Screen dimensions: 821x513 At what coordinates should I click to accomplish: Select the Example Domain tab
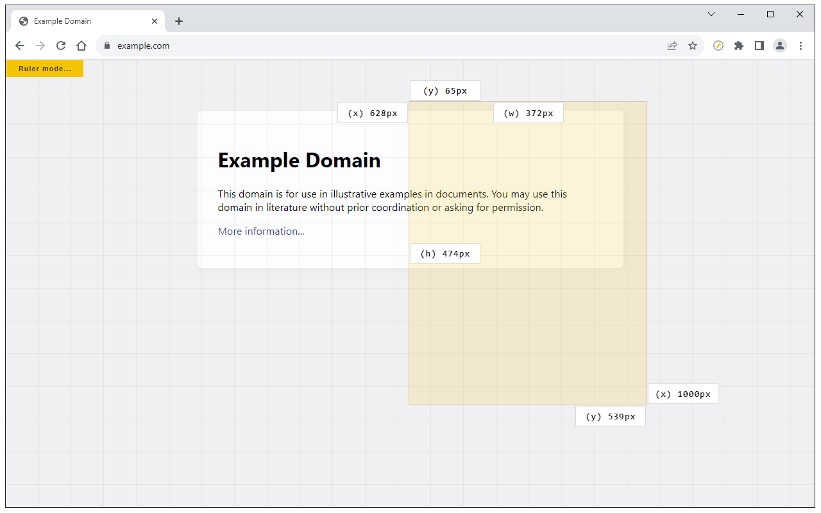pyautogui.click(x=83, y=21)
